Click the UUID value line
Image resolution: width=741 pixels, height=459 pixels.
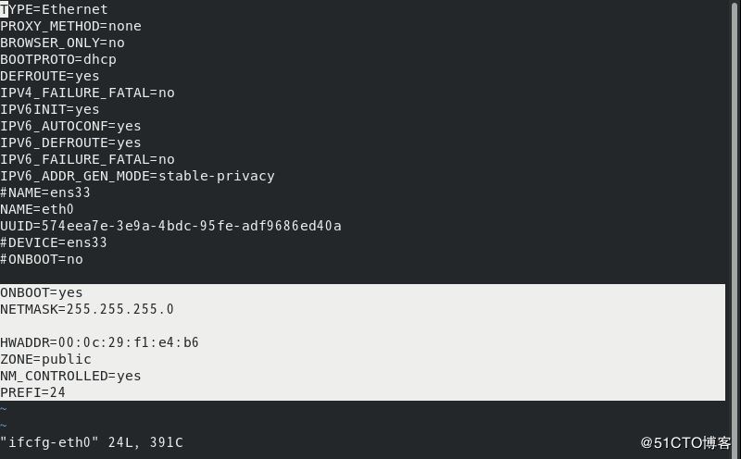(170, 226)
